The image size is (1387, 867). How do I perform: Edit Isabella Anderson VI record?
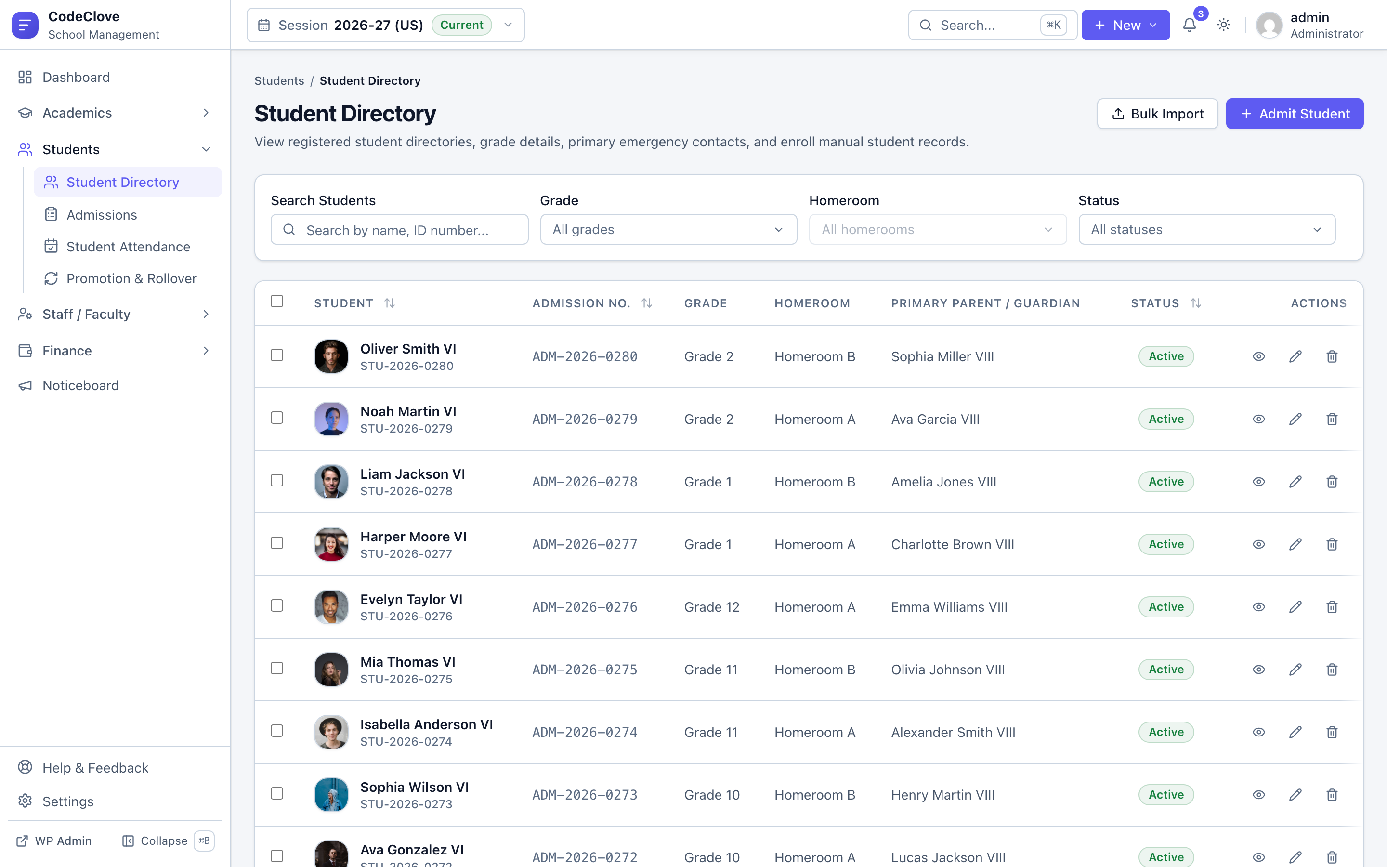(1295, 732)
